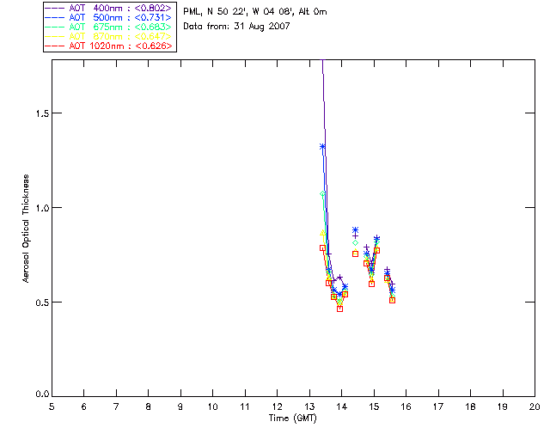Screen dimensions: 550x440
Task: Click the AOT 870nm legend entry
Action: (x=108, y=36)
